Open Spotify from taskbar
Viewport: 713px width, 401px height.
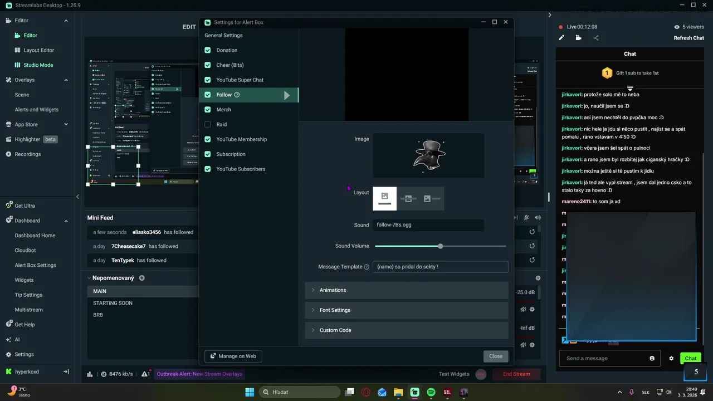tap(431, 392)
